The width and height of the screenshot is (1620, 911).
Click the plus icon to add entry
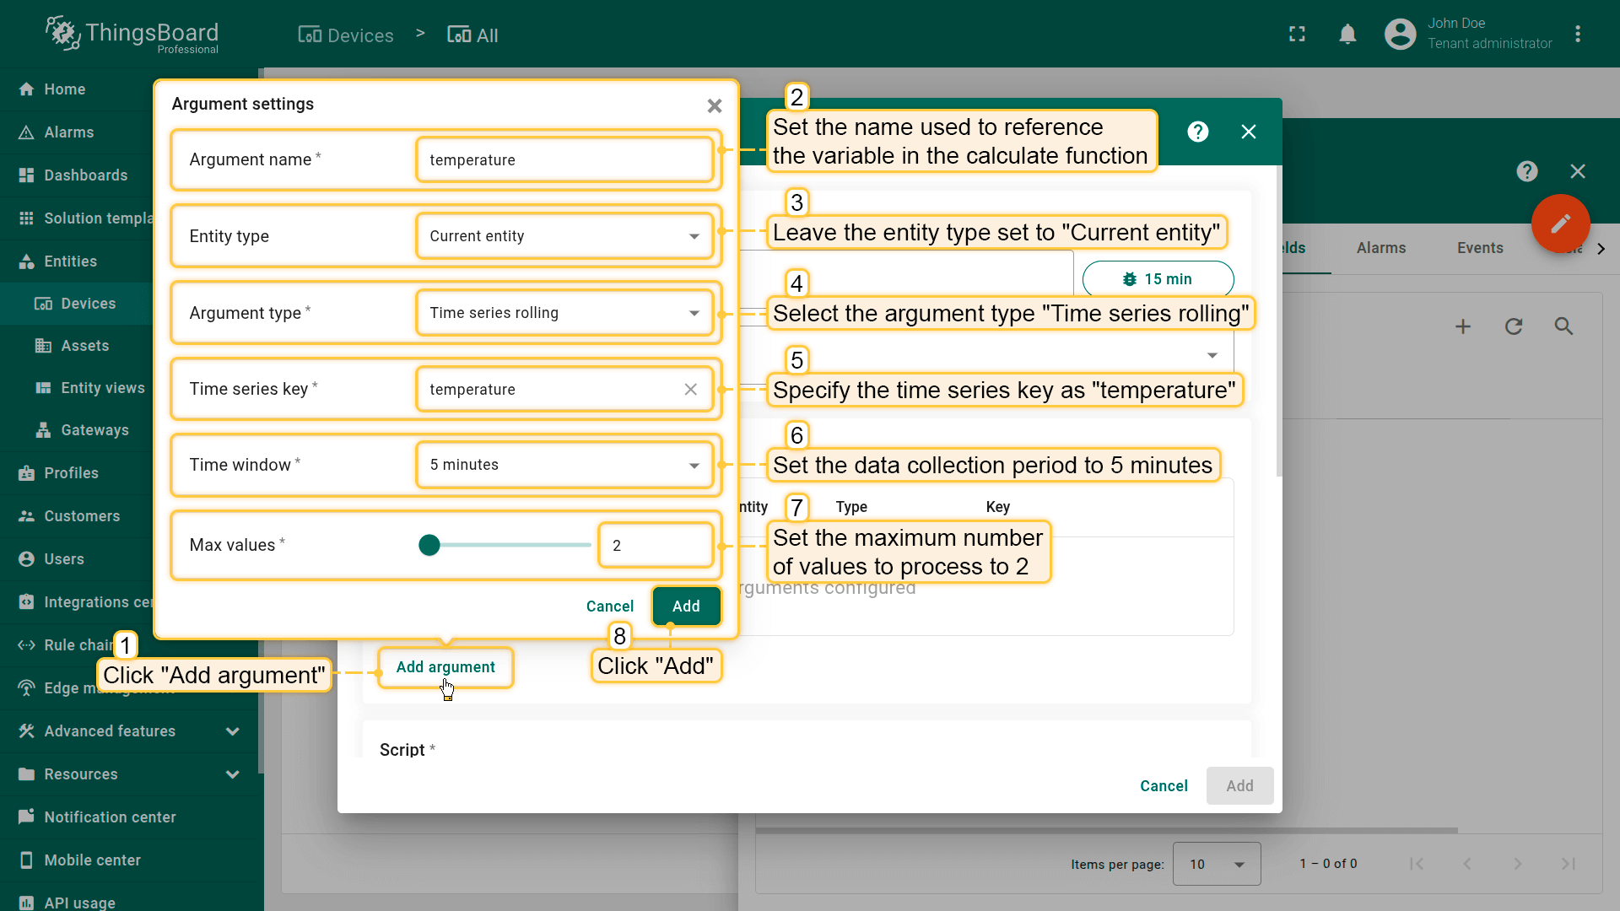tap(1463, 326)
